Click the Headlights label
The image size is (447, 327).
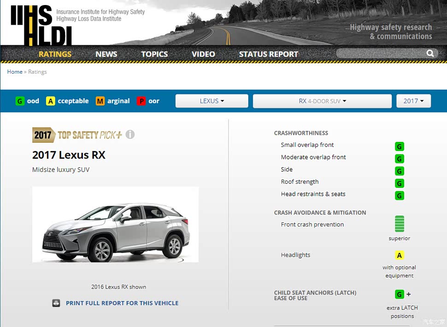coord(296,255)
